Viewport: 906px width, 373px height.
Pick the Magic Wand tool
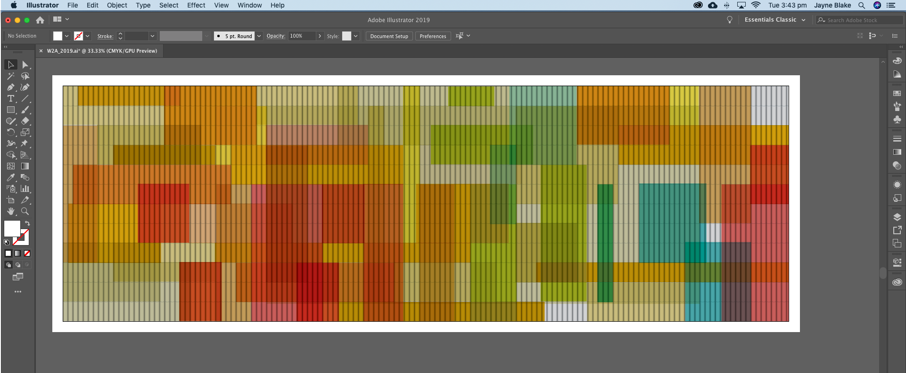pyautogui.click(x=10, y=76)
